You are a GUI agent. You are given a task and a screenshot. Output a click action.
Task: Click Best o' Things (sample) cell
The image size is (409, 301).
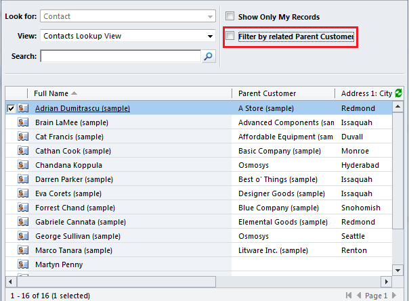278,179
